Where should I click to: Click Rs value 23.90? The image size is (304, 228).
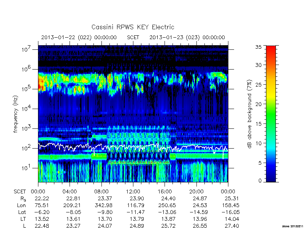(136, 198)
